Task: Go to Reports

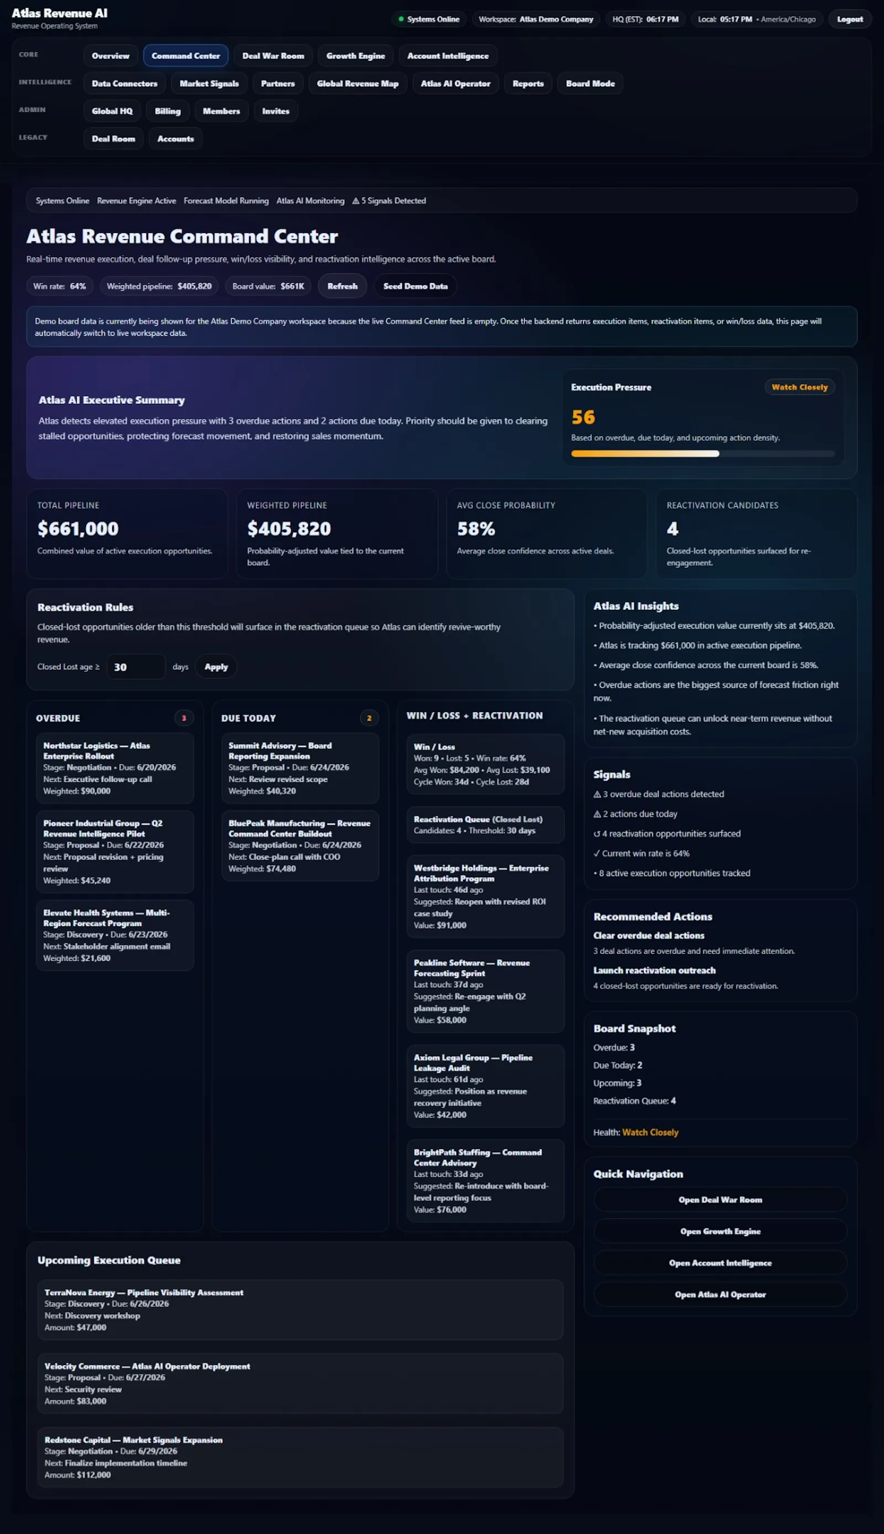Action: 528,84
